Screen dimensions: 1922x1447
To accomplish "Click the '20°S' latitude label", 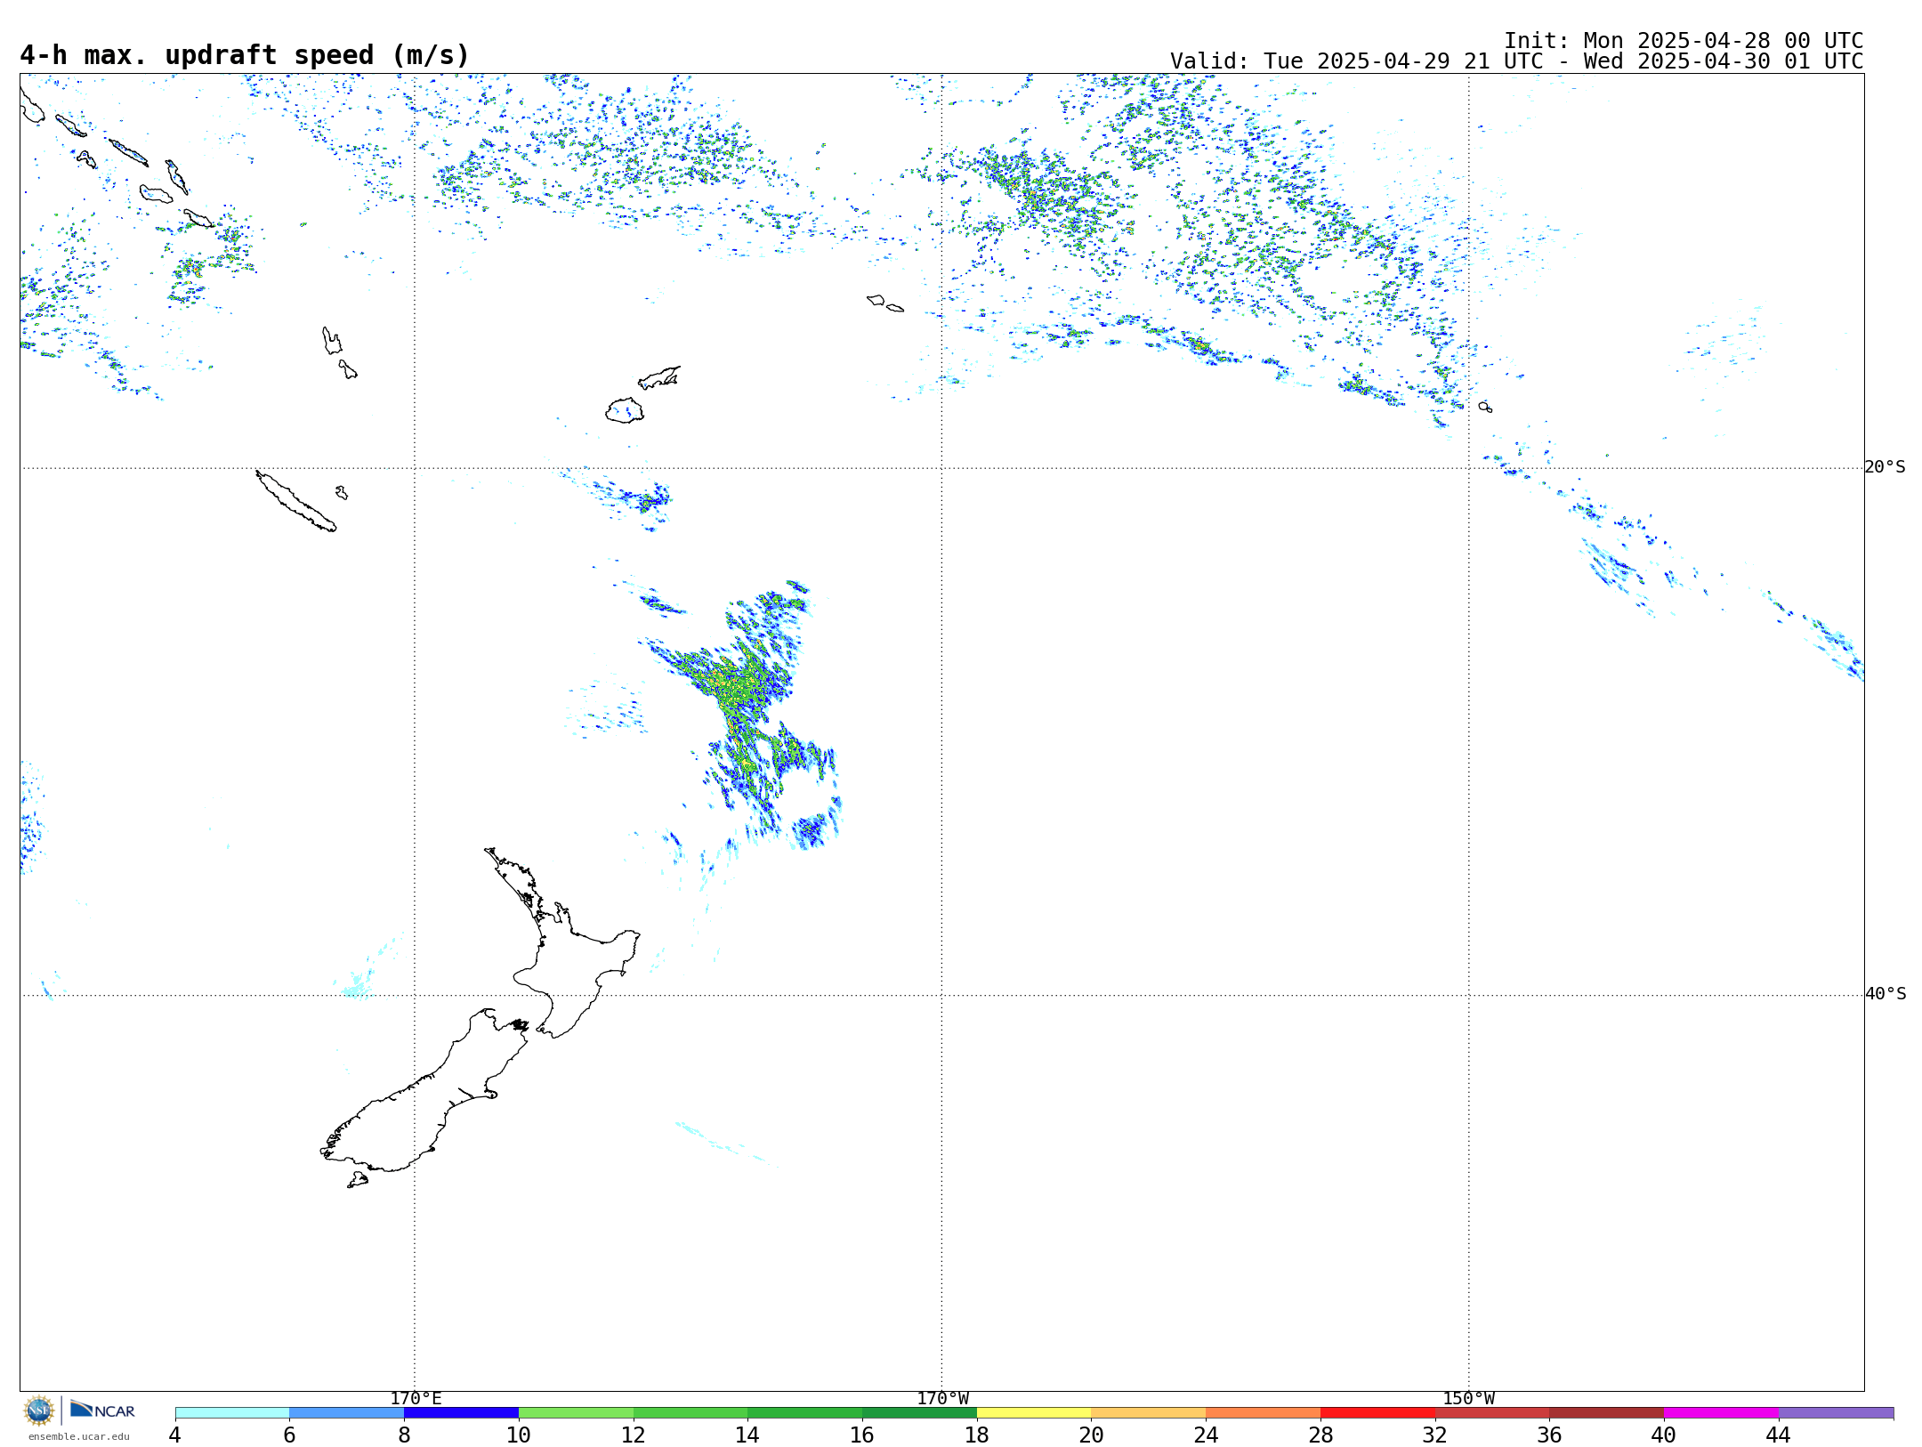I will [1885, 467].
